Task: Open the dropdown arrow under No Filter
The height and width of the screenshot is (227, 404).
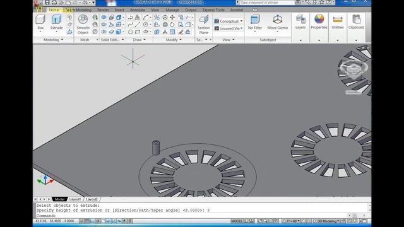Action: [x=255, y=32]
